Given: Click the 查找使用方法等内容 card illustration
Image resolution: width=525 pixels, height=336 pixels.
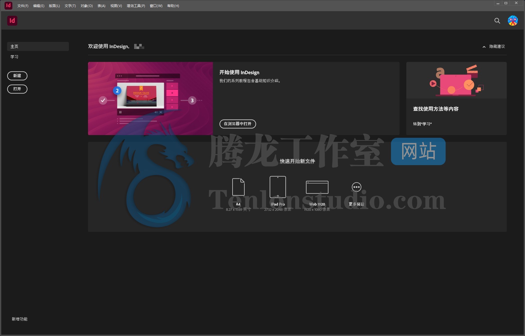Looking at the screenshot, I should pos(456,80).
